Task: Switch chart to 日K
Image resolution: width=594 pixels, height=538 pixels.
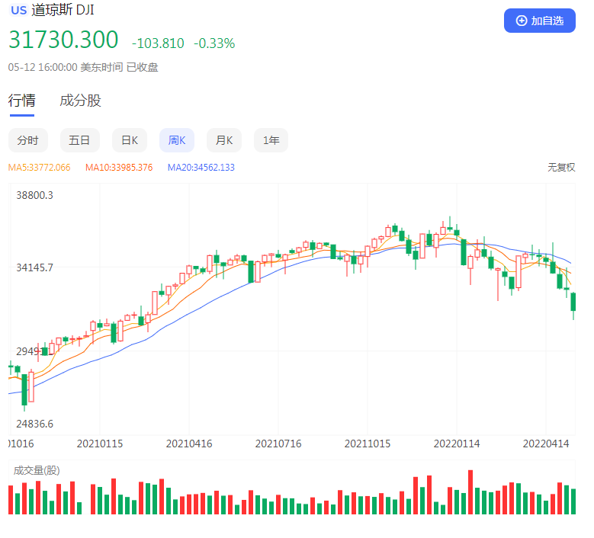Action: pyautogui.click(x=129, y=140)
